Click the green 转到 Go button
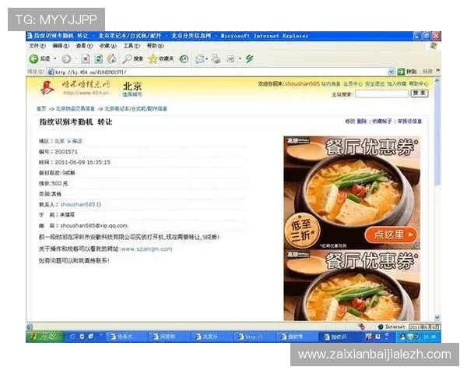This screenshot has width=467, height=374. click(x=407, y=72)
